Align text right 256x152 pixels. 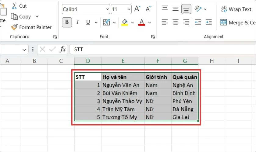(186, 22)
